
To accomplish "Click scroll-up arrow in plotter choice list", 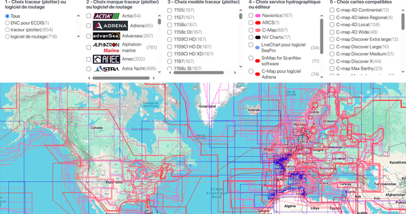I will [x=79, y=16].
